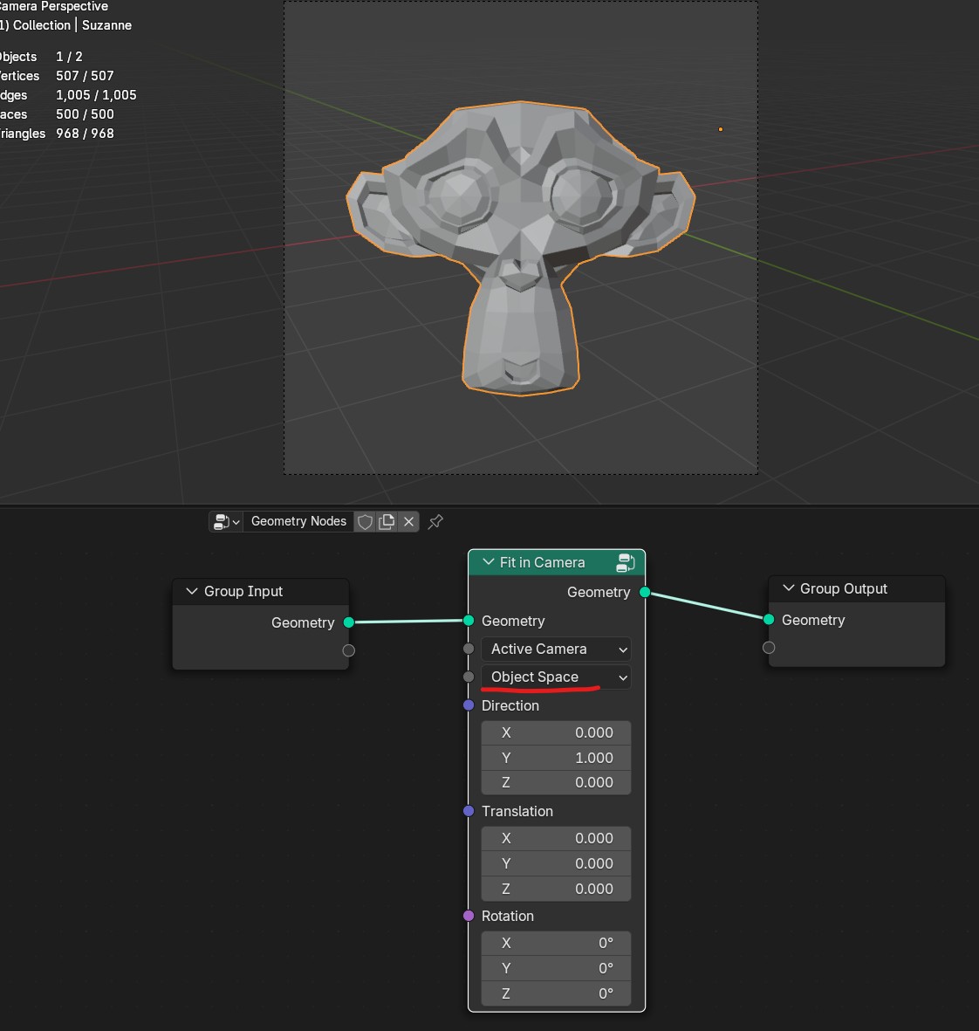Viewport: 979px width, 1031px height.
Task: Click the Rotation Z angle field
Action: (556, 993)
